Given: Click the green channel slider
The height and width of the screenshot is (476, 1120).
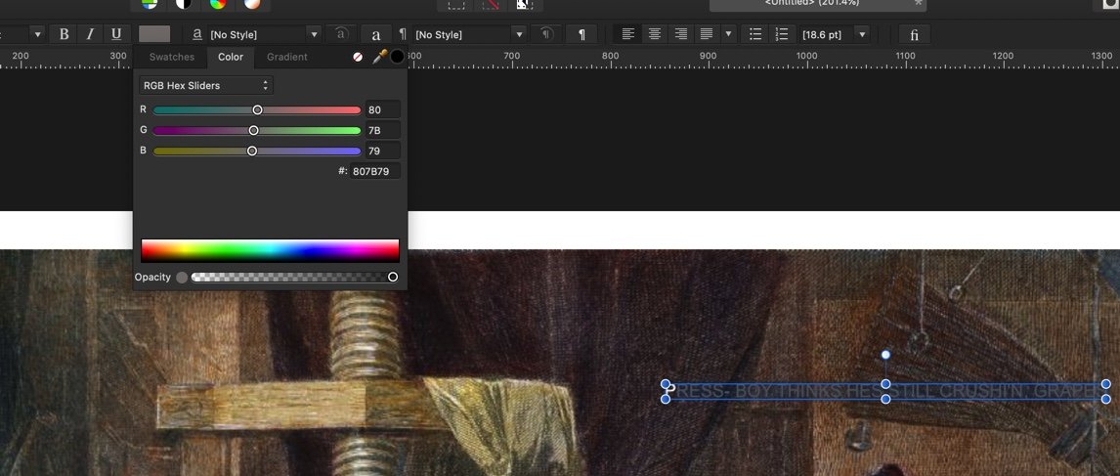Looking at the screenshot, I should click(x=257, y=130).
